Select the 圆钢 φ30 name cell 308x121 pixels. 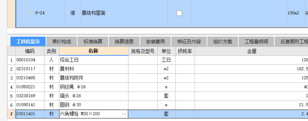(93, 105)
